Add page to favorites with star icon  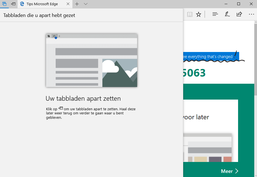pyautogui.click(x=199, y=14)
